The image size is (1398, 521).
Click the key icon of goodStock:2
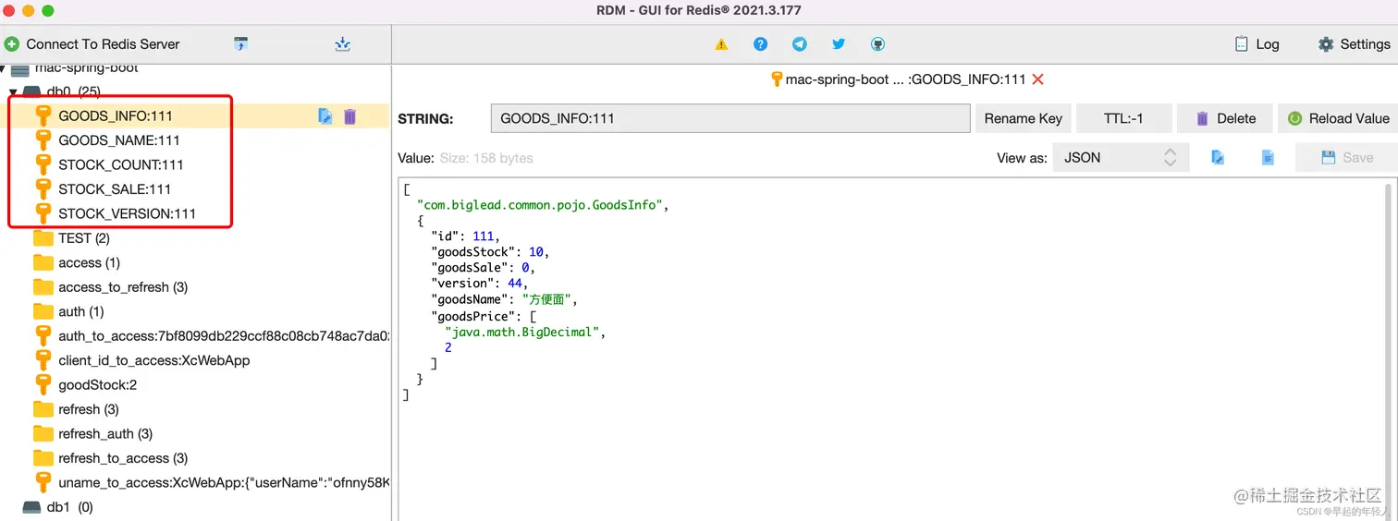point(43,384)
